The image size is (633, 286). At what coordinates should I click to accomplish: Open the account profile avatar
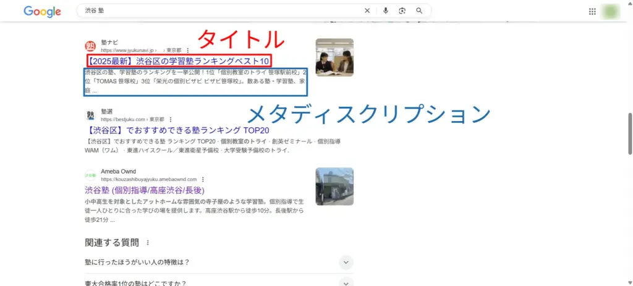coord(610,11)
